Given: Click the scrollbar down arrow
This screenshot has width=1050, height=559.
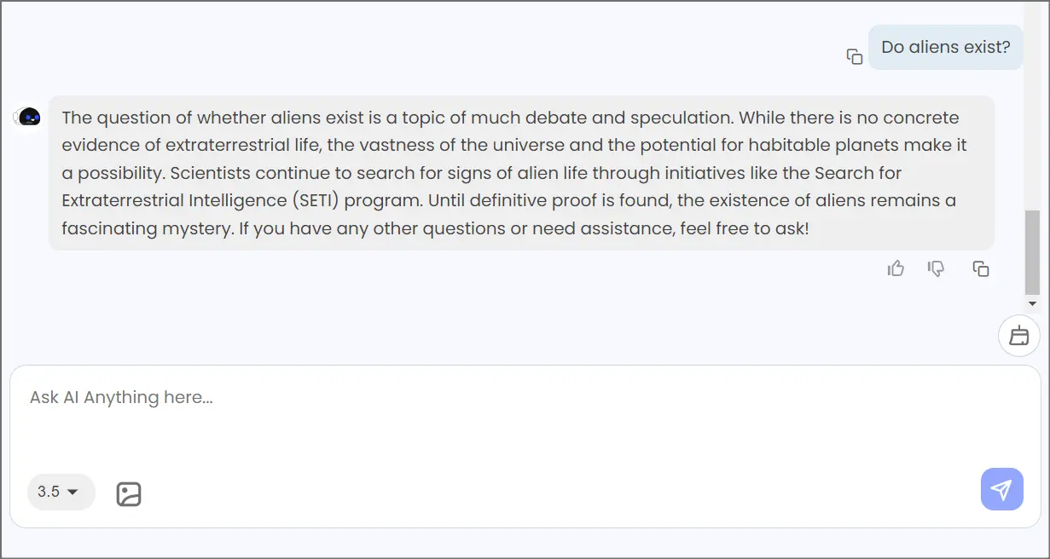Looking at the screenshot, I should [1033, 303].
